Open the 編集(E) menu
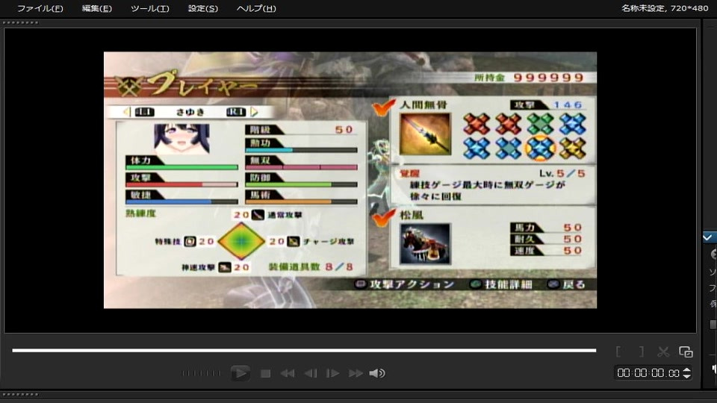The height and width of the screenshot is (403, 717). [96, 8]
